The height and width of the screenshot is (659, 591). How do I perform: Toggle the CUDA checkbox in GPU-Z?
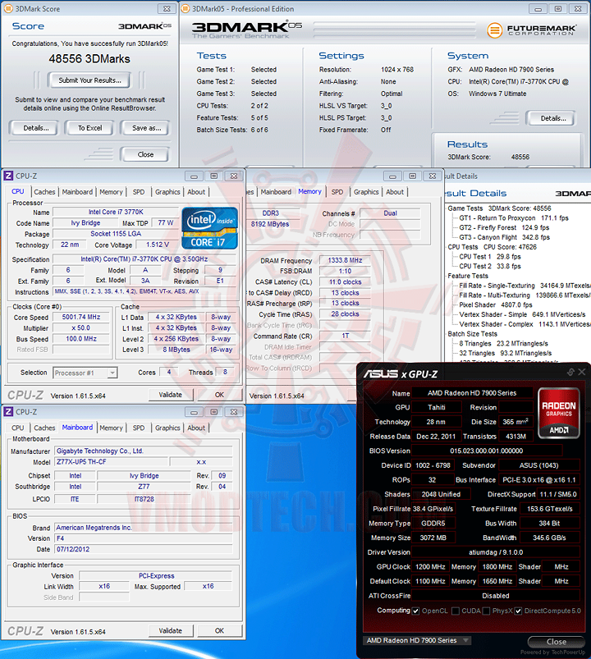pos(456,611)
